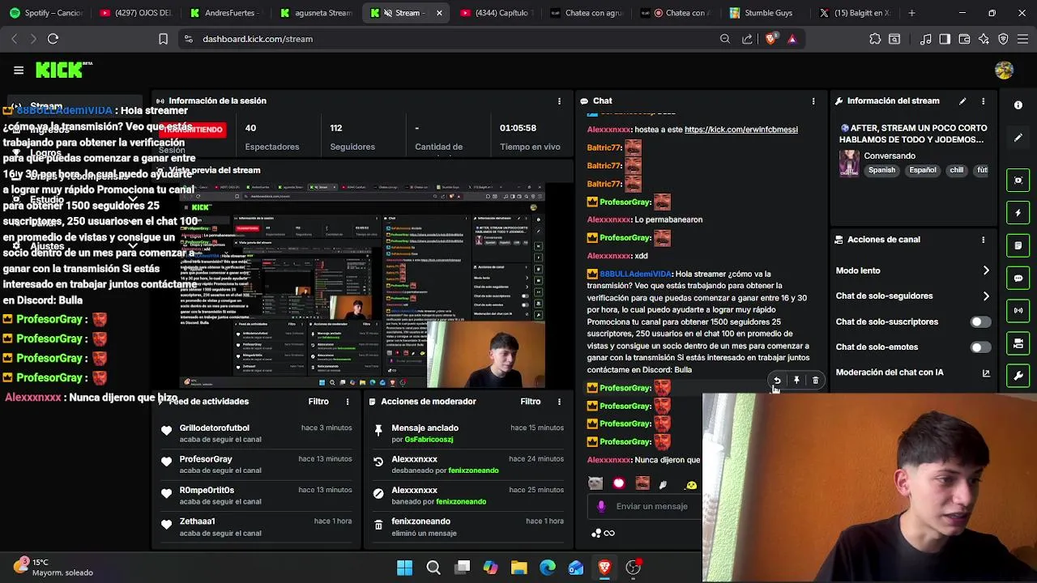Open the Kick hamburger menu
This screenshot has width=1037, height=583.
point(19,70)
